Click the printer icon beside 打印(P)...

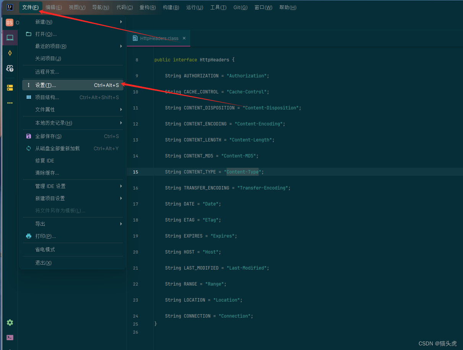[29, 236]
